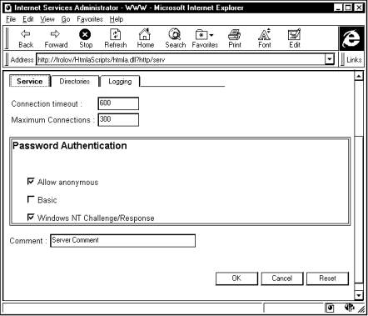Screen dimensions: 368x316
Task: Open the File menu
Action: [x=11, y=19]
